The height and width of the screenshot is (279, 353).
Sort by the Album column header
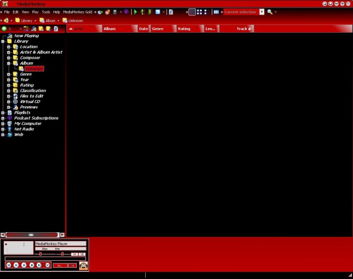coord(119,29)
